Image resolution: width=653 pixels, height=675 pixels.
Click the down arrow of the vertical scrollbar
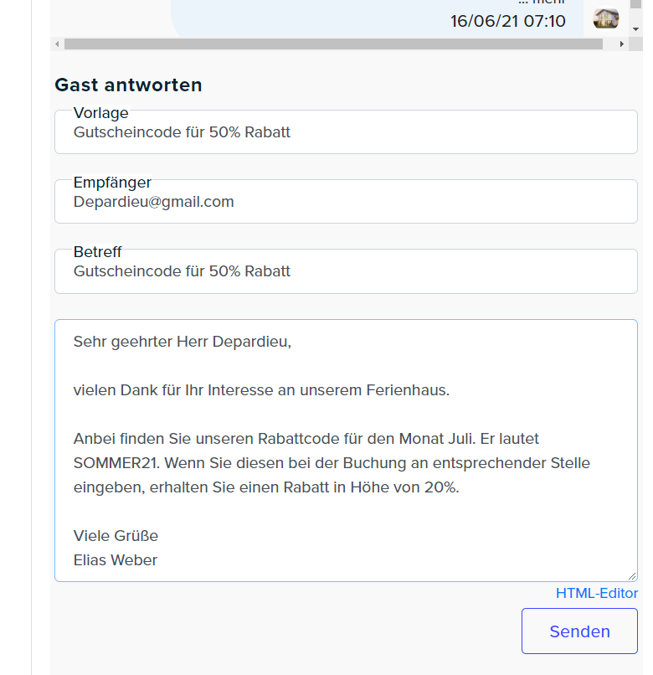point(635,29)
